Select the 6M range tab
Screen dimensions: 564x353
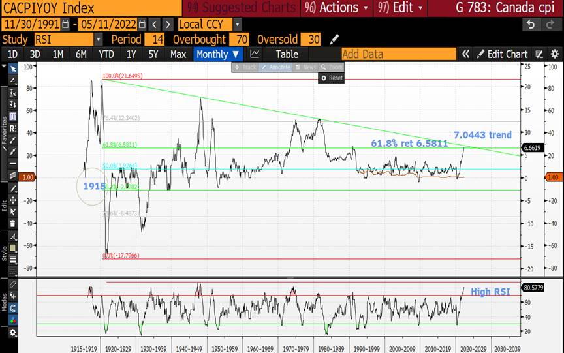click(81, 54)
